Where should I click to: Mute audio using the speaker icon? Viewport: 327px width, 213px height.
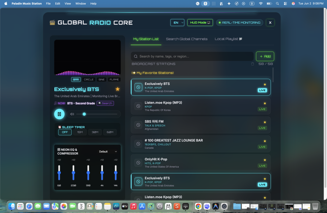pos(72,114)
